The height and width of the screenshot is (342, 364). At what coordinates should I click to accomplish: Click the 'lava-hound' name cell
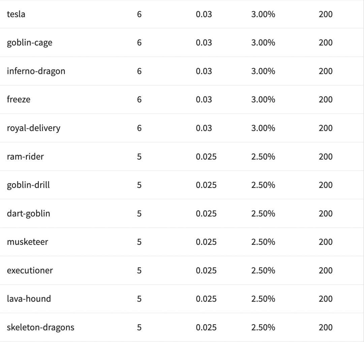29,299
